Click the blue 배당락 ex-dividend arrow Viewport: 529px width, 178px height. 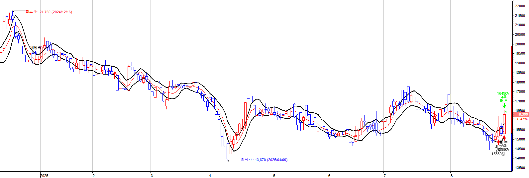pyautogui.click(x=36, y=52)
